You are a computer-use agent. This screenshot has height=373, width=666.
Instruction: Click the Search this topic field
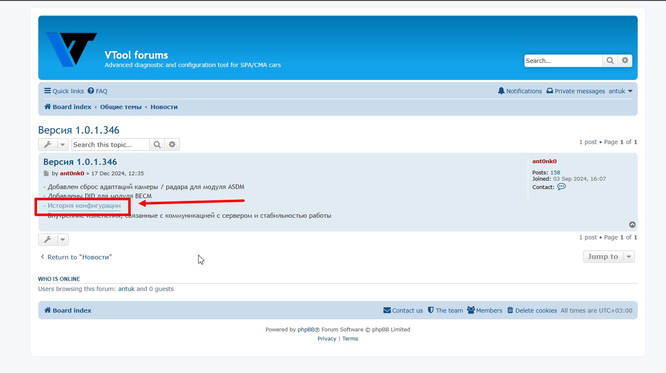click(x=110, y=145)
